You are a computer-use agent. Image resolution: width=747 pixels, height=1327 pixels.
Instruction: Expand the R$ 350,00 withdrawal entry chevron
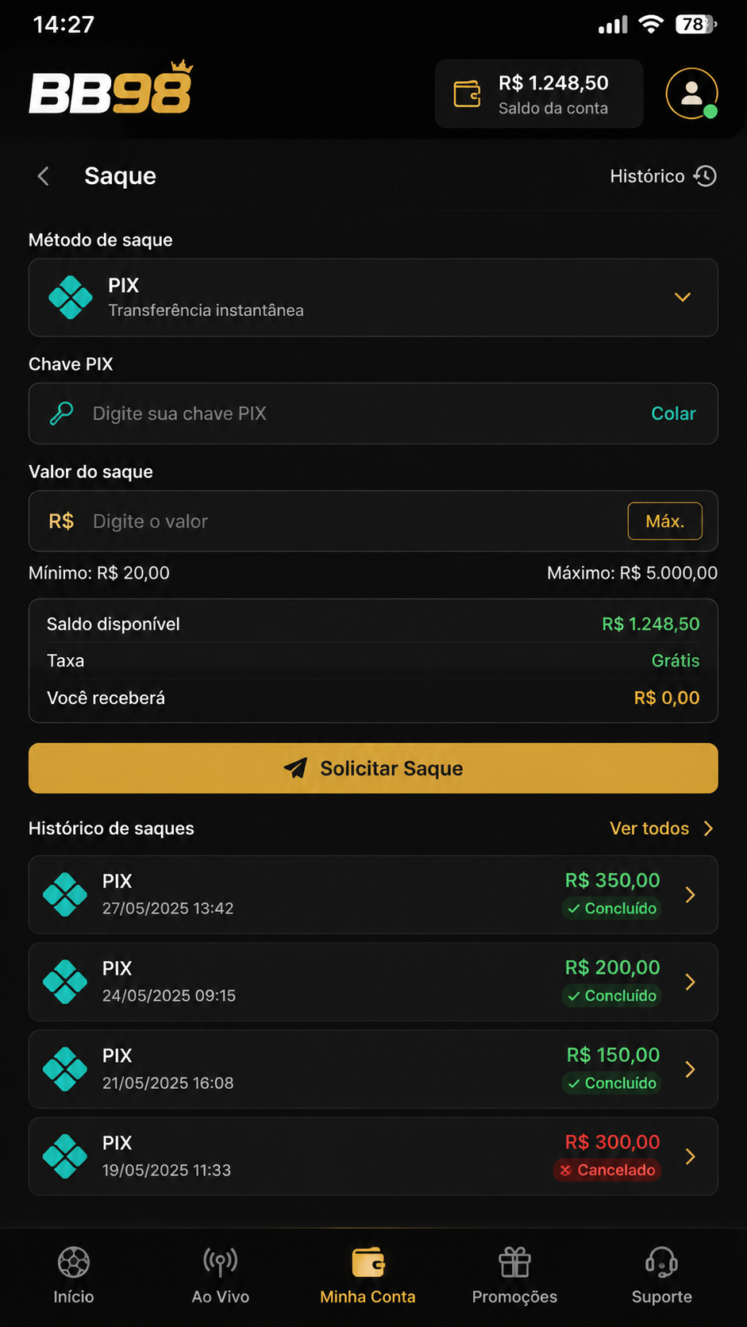(x=690, y=894)
